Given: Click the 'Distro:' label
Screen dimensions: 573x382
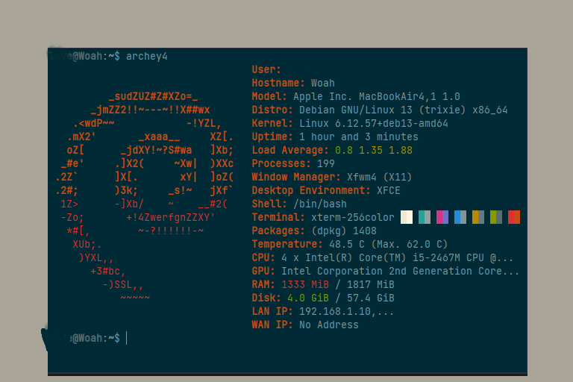Looking at the screenshot, I should (272, 110).
